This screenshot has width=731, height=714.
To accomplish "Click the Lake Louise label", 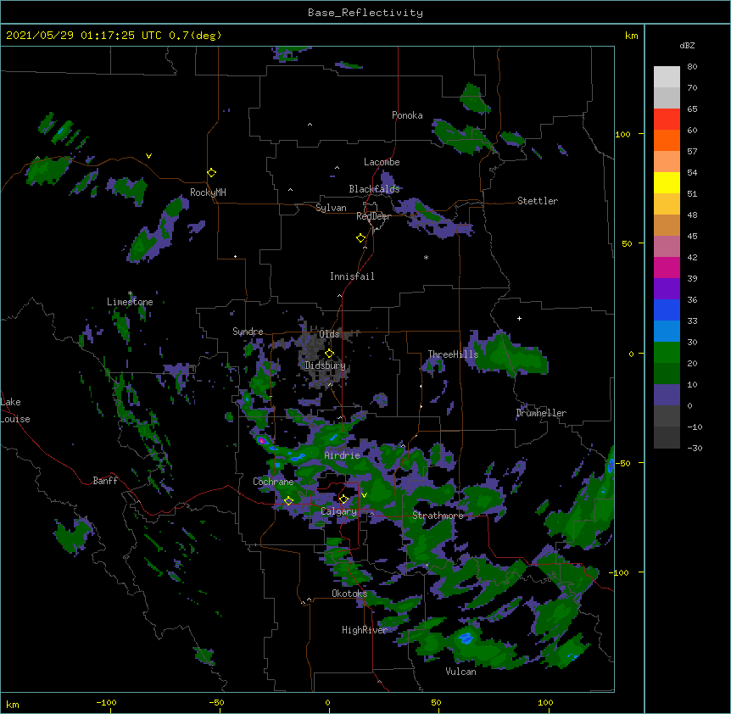I will click(x=14, y=410).
